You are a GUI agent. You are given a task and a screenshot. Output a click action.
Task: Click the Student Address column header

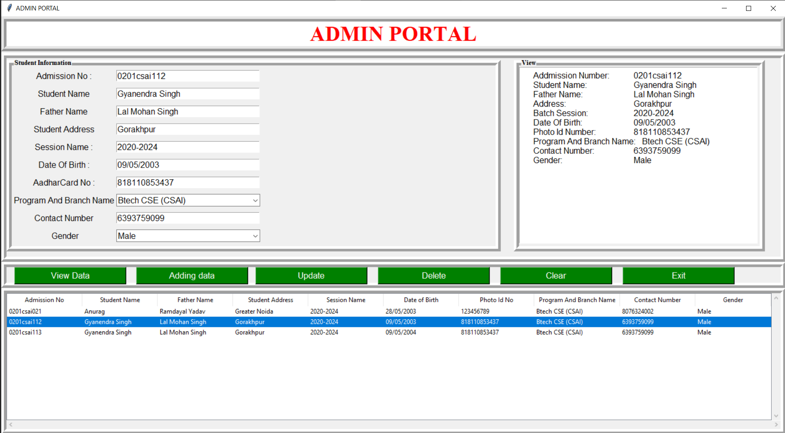pyautogui.click(x=270, y=300)
